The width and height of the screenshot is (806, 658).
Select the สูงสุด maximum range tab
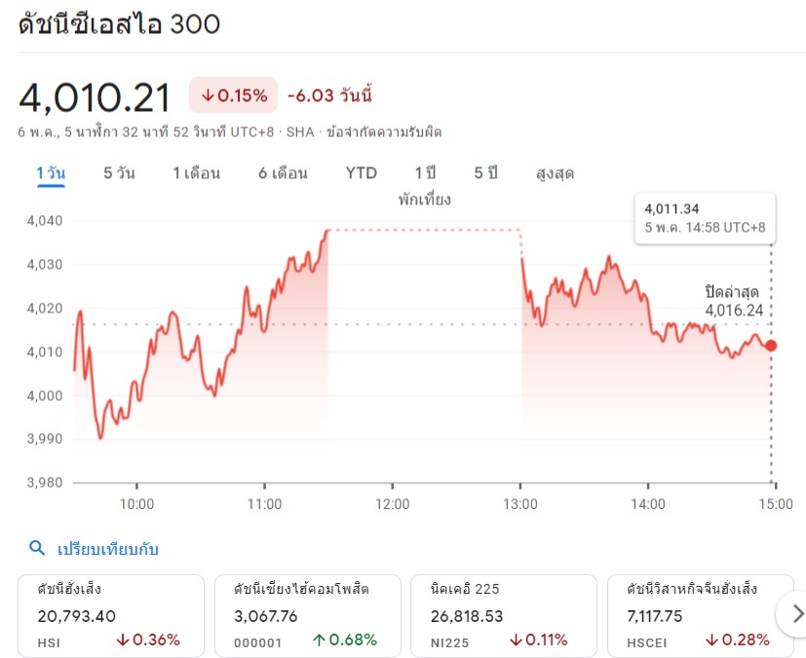(x=555, y=173)
